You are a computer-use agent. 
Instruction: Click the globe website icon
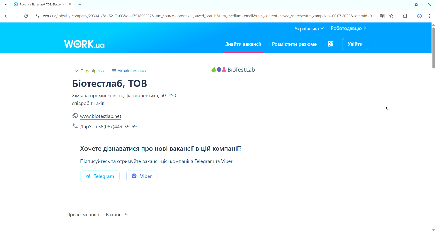pyautogui.click(x=75, y=116)
